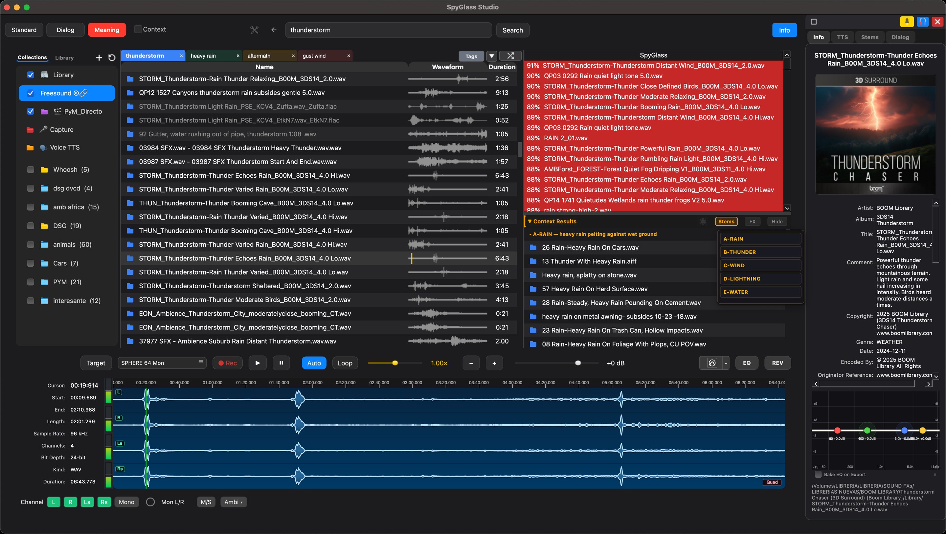Start playback with the play button
The width and height of the screenshot is (946, 534).
click(258, 363)
